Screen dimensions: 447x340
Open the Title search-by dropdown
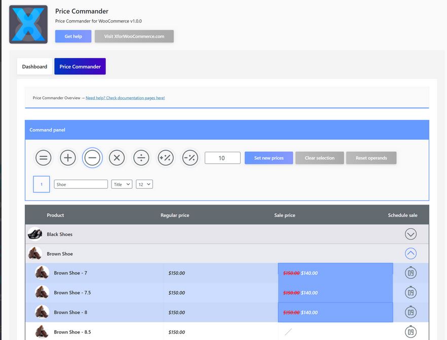coord(122,184)
